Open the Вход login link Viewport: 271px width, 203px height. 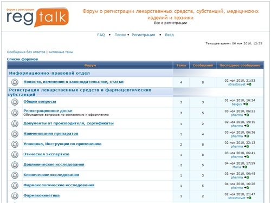tap(169, 35)
